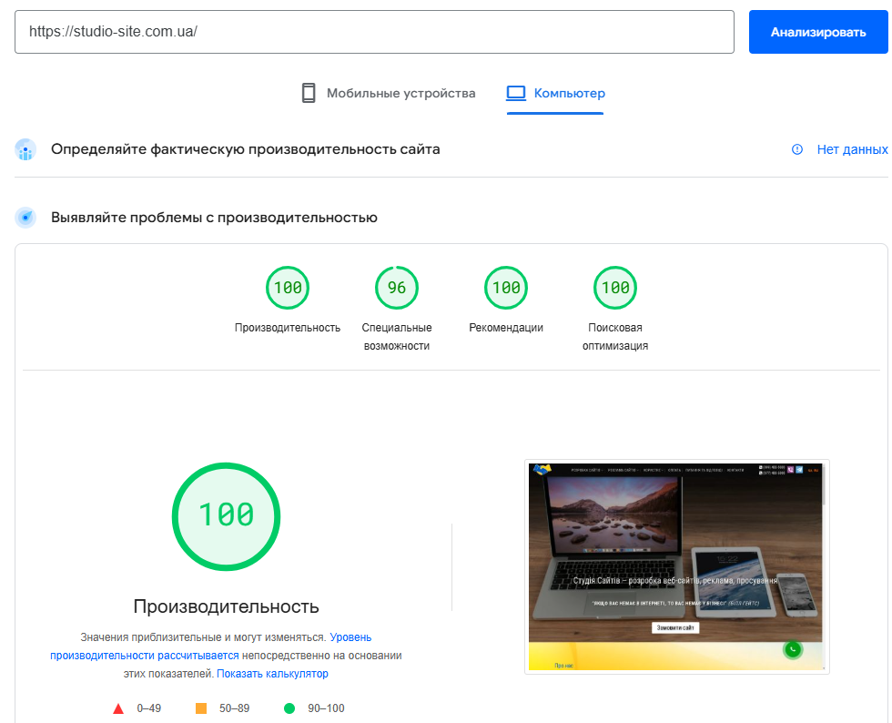The width and height of the screenshot is (892, 723).
Task: Click the large 100 performance gauge
Action: 226,516
